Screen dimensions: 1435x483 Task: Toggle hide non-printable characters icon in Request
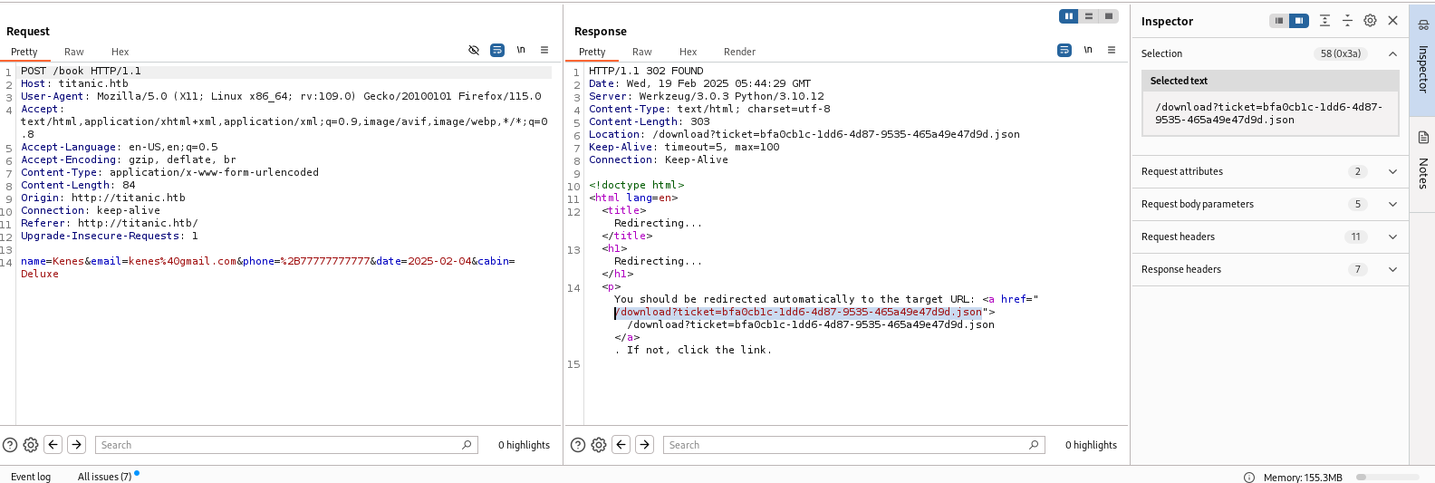474,50
